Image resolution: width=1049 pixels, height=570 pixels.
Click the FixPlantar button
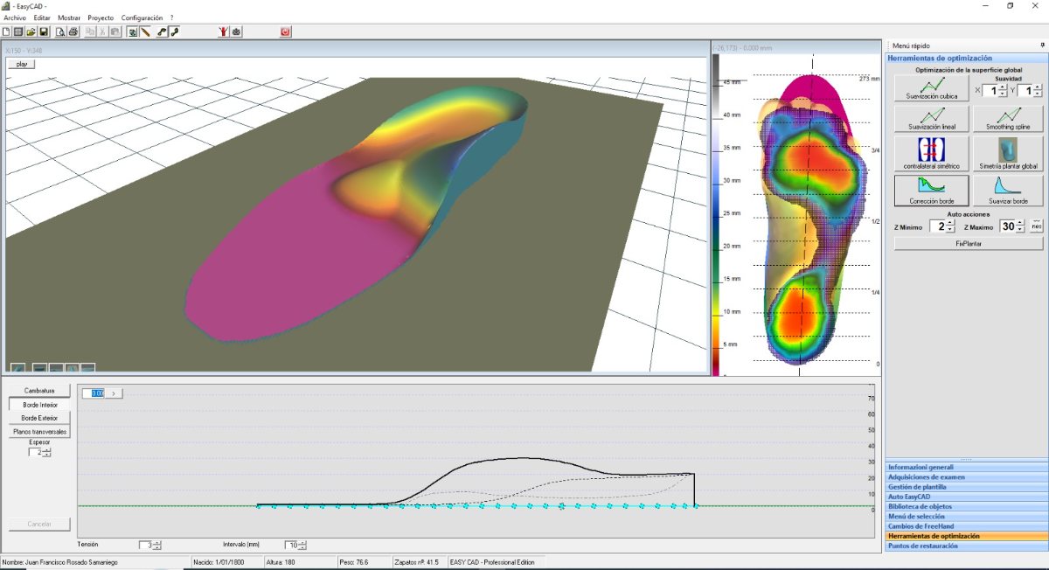coord(969,244)
